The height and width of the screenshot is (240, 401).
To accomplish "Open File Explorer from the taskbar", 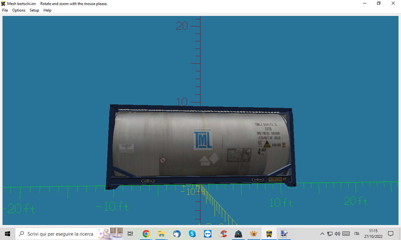I will pyautogui.click(x=161, y=234).
